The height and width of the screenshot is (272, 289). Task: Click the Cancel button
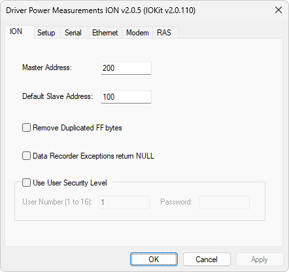(207, 260)
